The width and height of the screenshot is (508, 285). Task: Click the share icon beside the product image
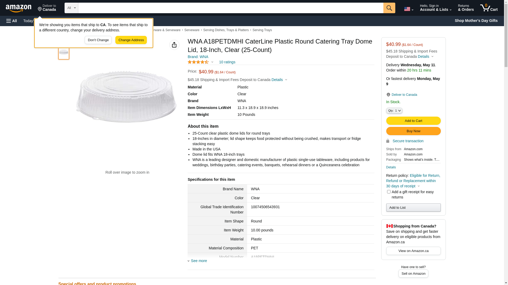tap(174, 45)
